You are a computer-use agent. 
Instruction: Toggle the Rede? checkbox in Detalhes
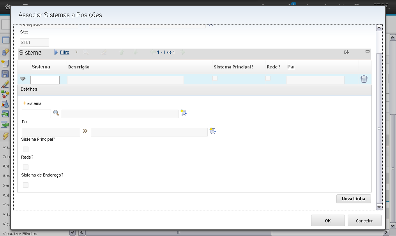click(26, 167)
